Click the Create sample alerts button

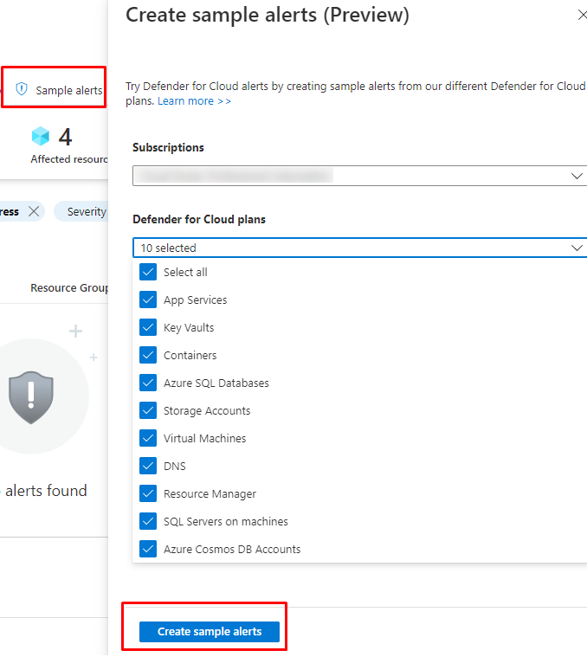coord(210,632)
